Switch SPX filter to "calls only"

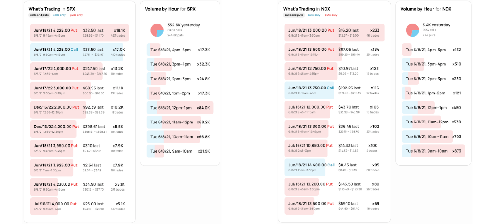(x=59, y=15)
